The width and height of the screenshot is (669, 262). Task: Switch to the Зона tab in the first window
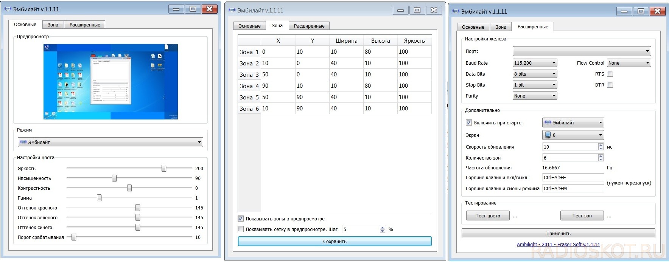(x=53, y=25)
